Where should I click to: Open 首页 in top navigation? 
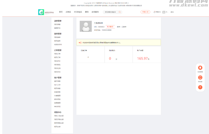tap(61, 12)
